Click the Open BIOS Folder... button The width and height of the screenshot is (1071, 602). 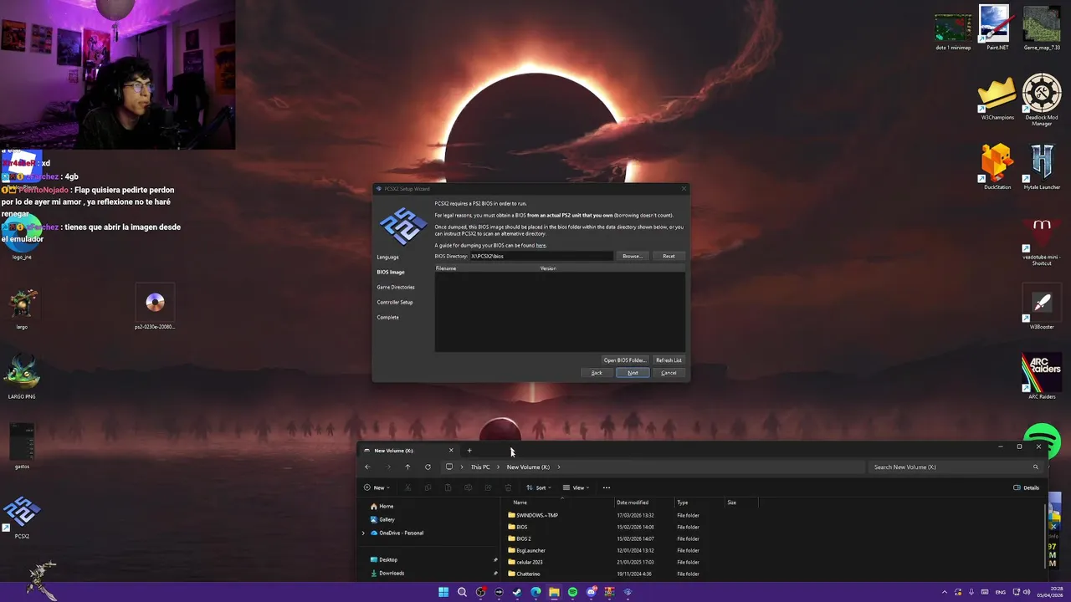click(625, 360)
